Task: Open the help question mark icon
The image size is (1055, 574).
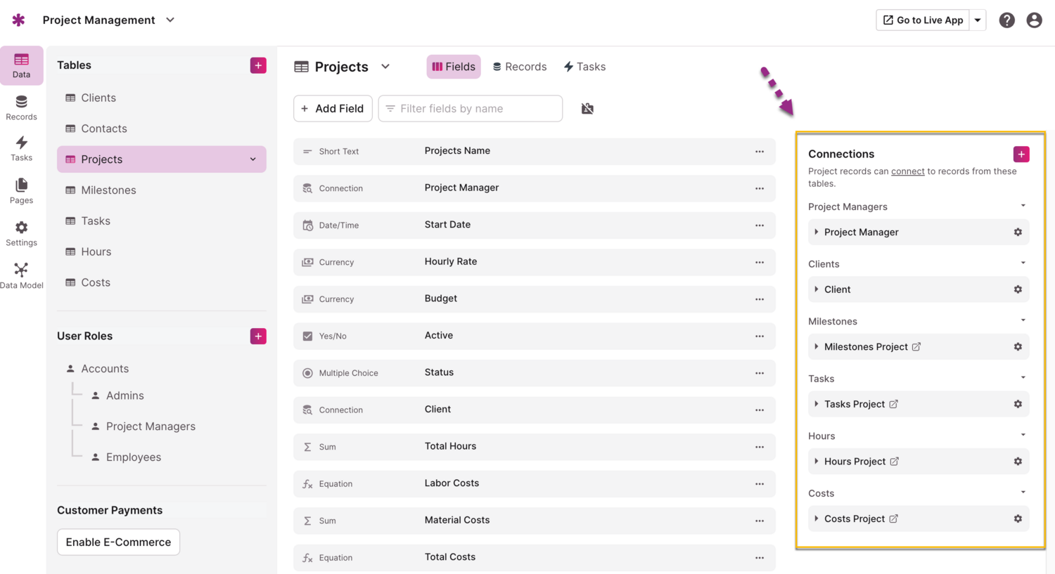Action: pos(1006,20)
